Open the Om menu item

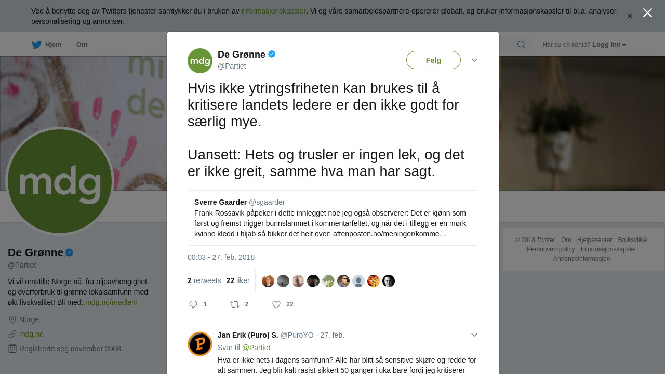[82, 45]
